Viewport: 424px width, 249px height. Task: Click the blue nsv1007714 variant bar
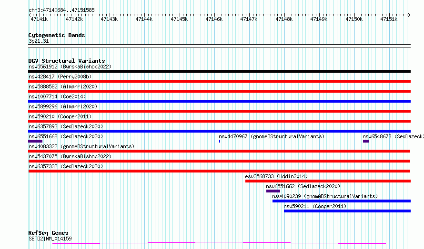tap(219, 101)
